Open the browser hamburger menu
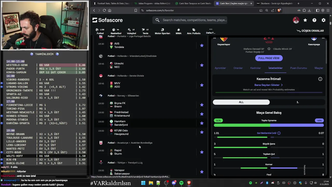This screenshot has width=332, height=187. tap(328, 10)
